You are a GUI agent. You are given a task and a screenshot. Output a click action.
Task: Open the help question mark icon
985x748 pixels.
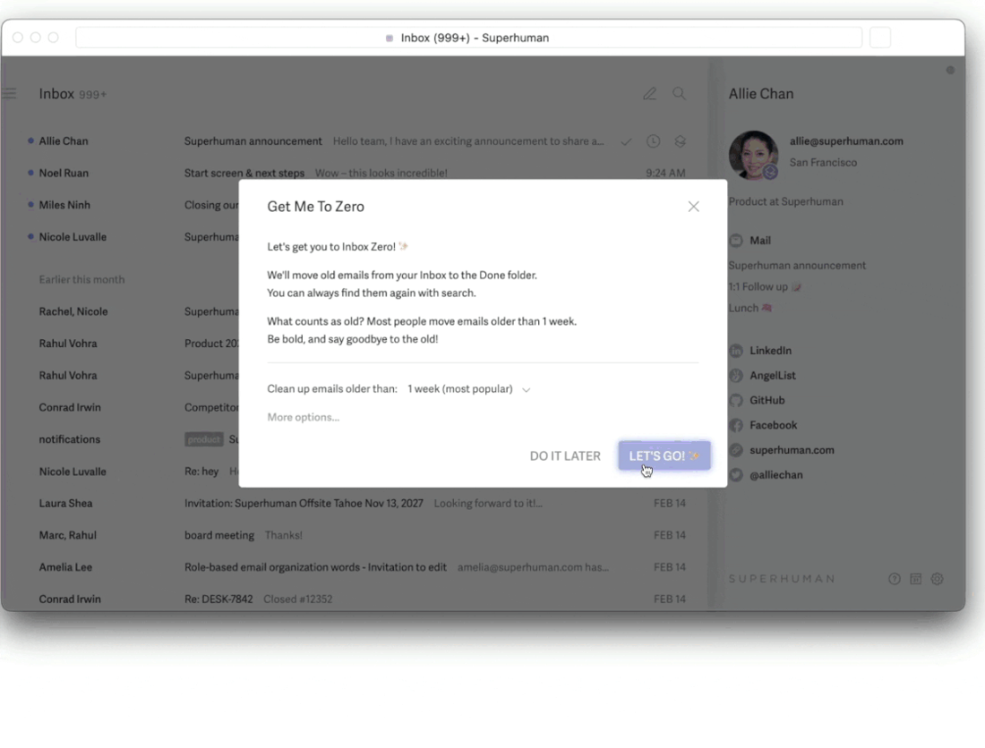895,579
